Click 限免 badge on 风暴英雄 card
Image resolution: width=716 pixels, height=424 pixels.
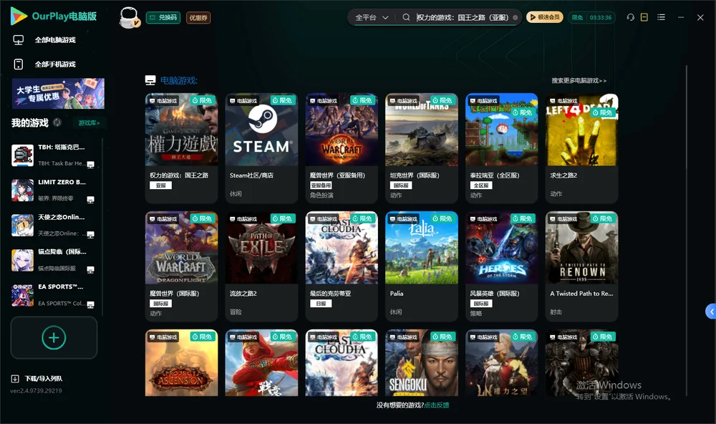pos(523,218)
